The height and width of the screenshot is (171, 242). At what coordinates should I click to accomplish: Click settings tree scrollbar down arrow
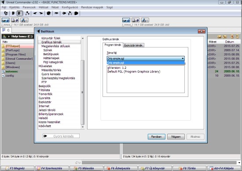[x=83, y=127]
